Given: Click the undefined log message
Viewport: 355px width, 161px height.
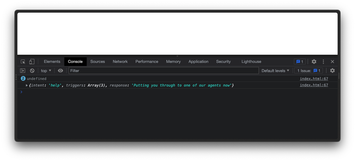Looking at the screenshot, I should click(37, 79).
